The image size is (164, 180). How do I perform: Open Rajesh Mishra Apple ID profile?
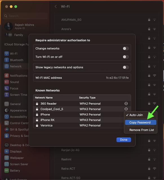19,26
